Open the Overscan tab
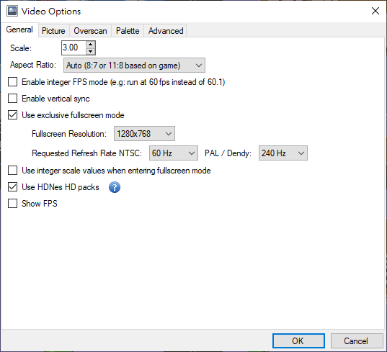This screenshot has height=352, width=387. [90, 31]
